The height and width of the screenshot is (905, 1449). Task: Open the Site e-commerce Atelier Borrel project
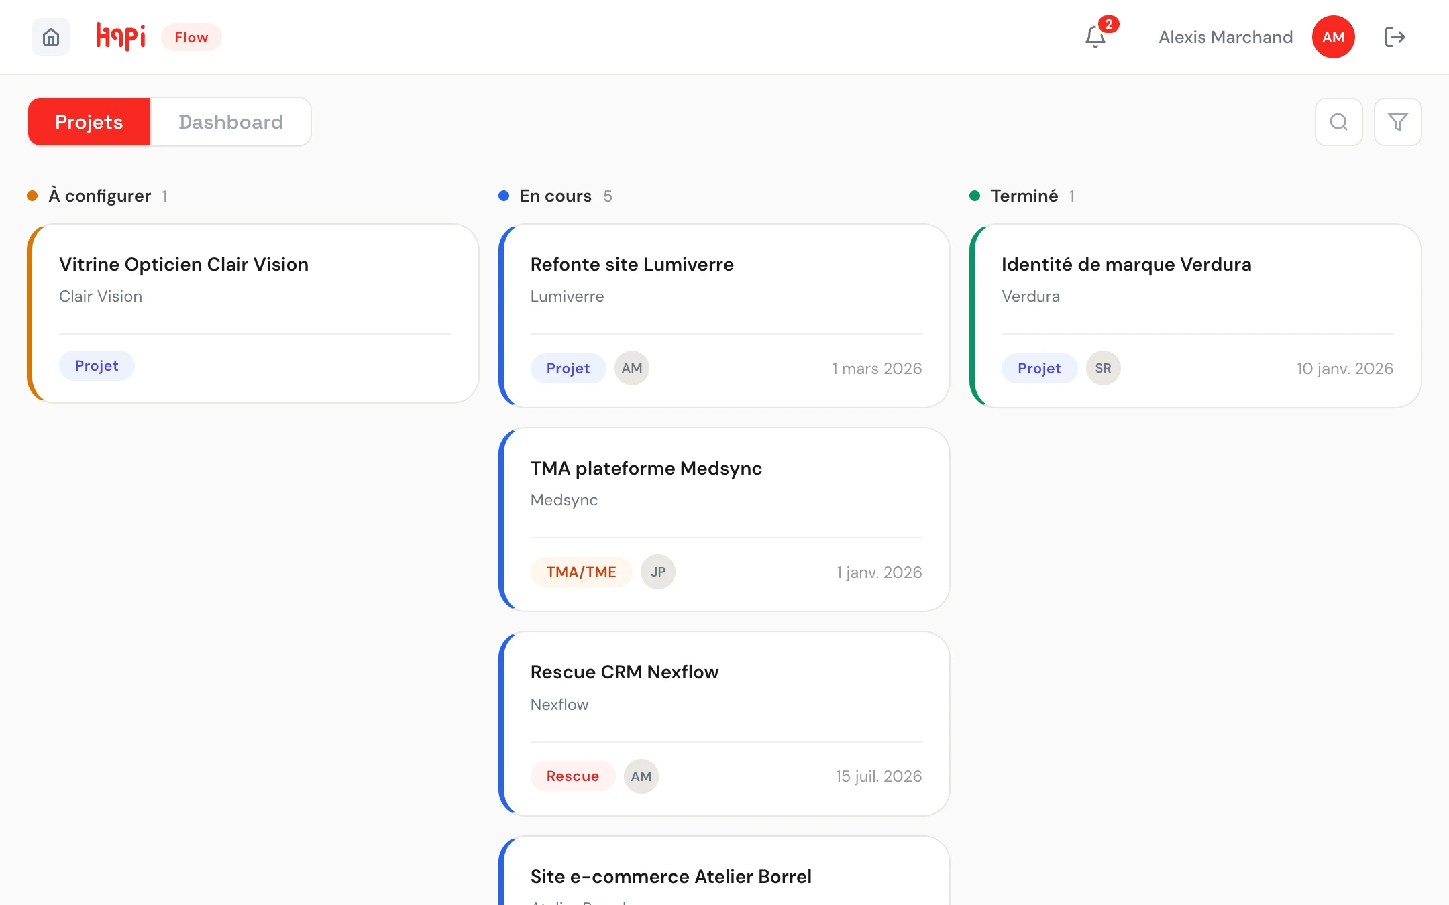pos(724,871)
